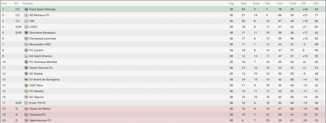
Task: Click the FC Nantes crest icon
Action: coord(26,91)
